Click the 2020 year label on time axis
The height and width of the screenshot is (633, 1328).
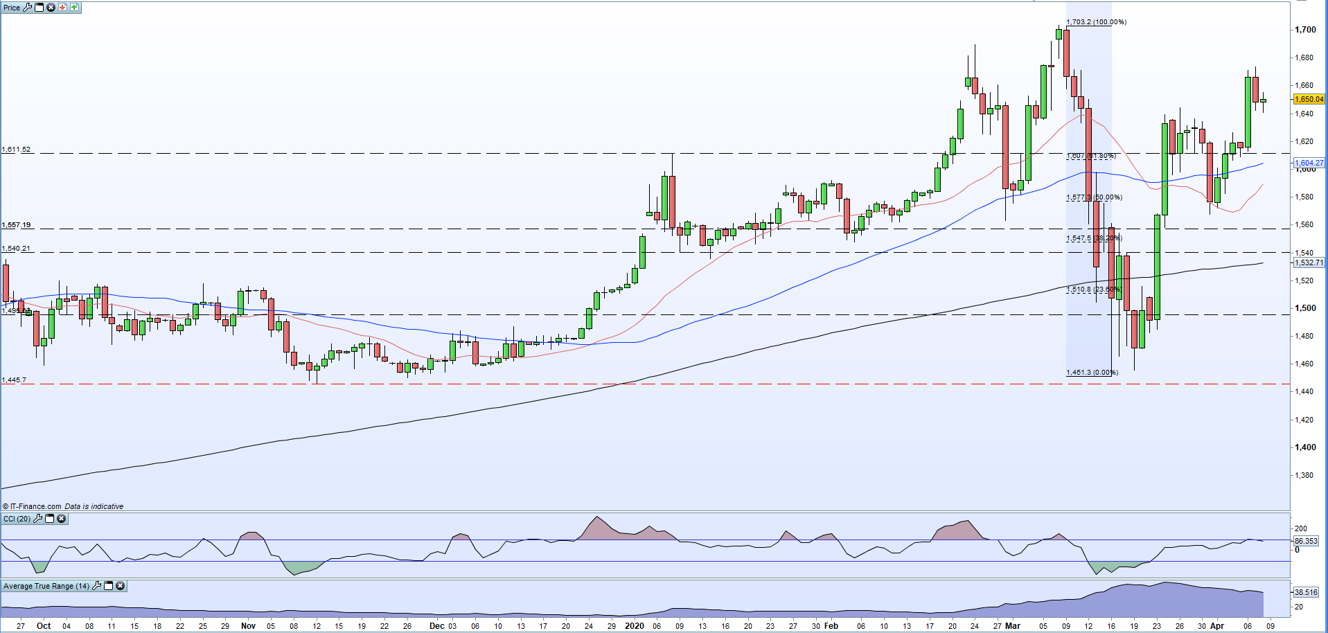point(635,626)
